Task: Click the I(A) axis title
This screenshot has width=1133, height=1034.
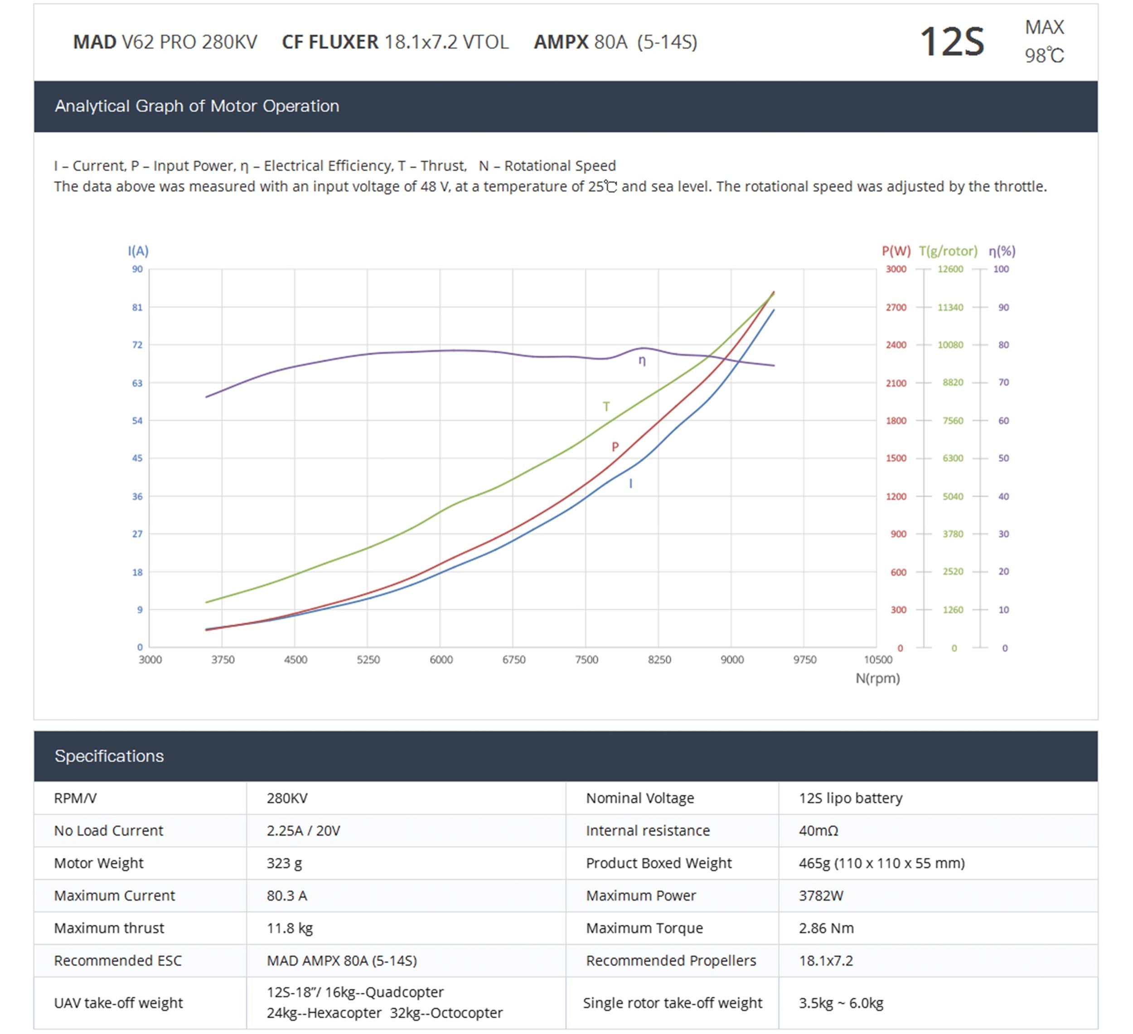Action: [138, 251]
